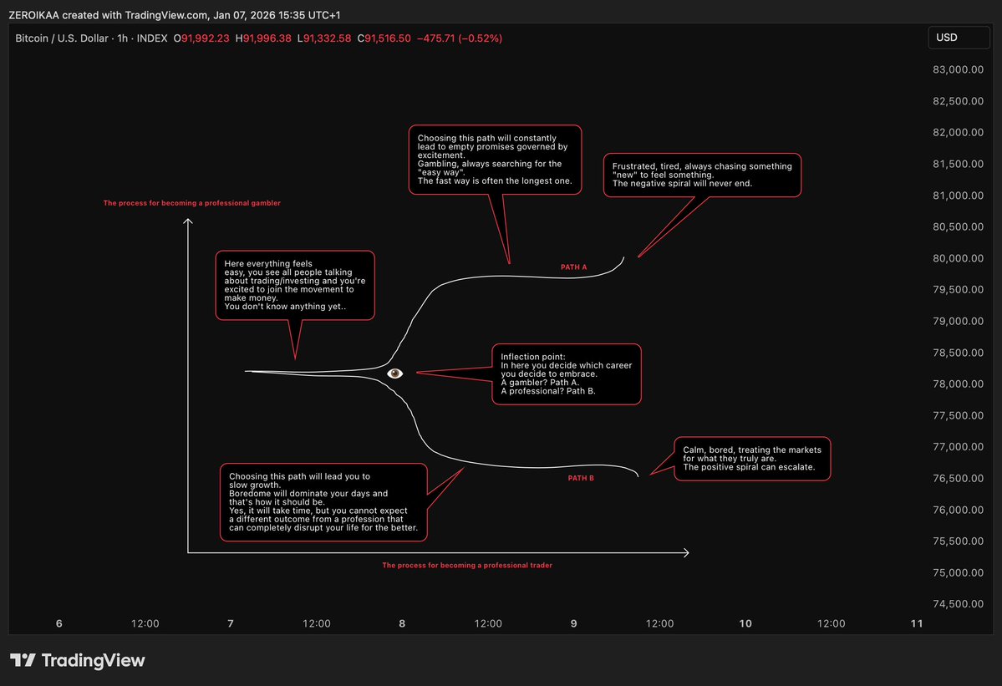
Task: Open the USD currency selector
Action: (959, 38)
